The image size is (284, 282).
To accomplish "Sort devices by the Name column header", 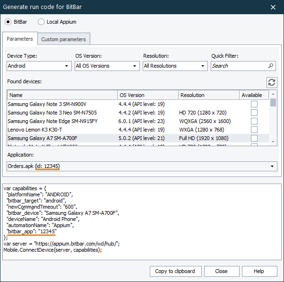I will point(61,95).
